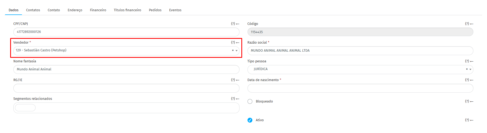This screenshot has height=133, width=487.
Task: Expand the Vendedor dropdown arrow
Action: tap(237, 51)
